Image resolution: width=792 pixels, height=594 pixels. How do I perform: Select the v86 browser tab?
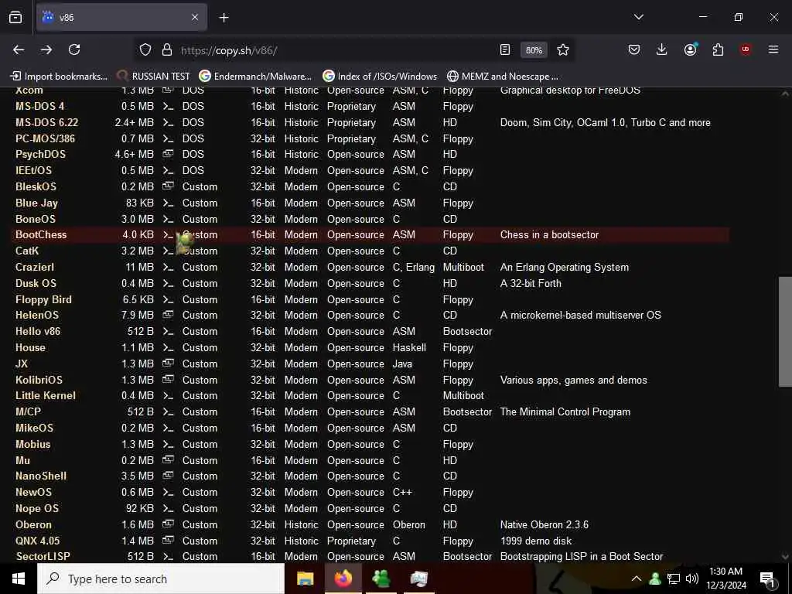pyautogui.click(x=121, y=17)
